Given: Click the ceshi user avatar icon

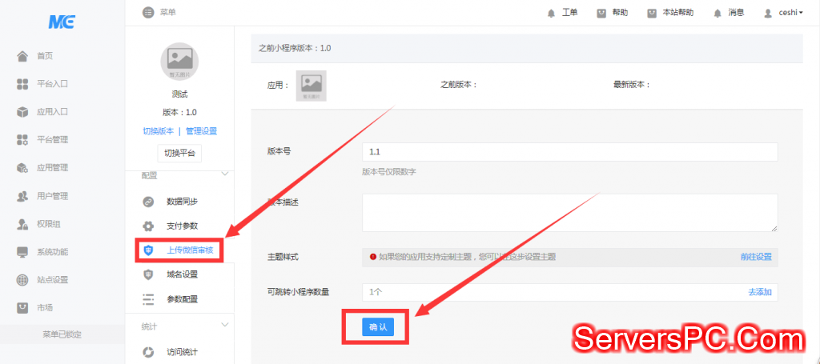Looking at the screenshot, I should tap(768, 14).
